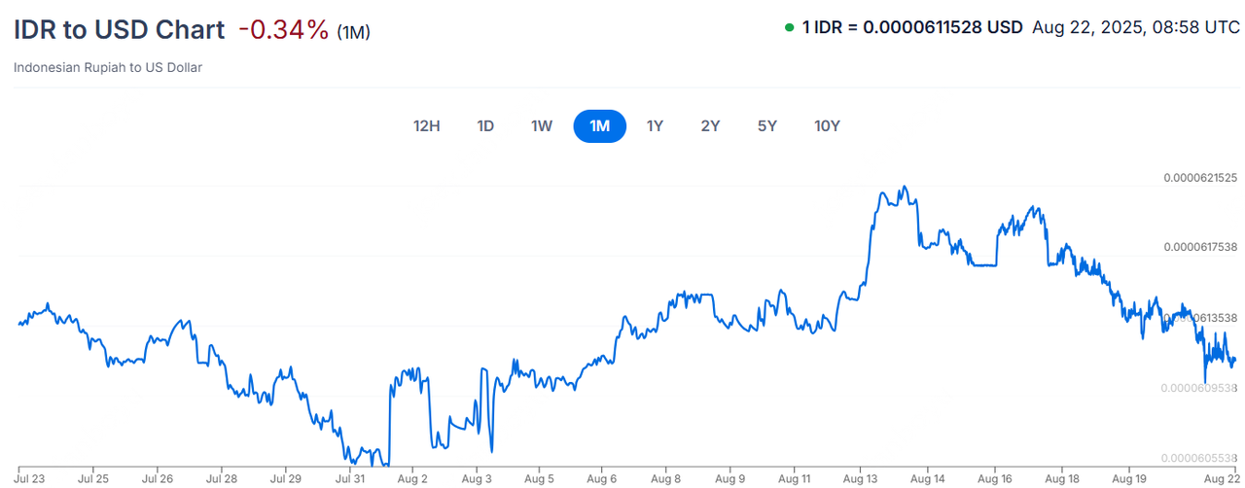This screenshot has width=1245, height=488.
Task: Click the Aug 13 date axis label
Action: [860, 478]
